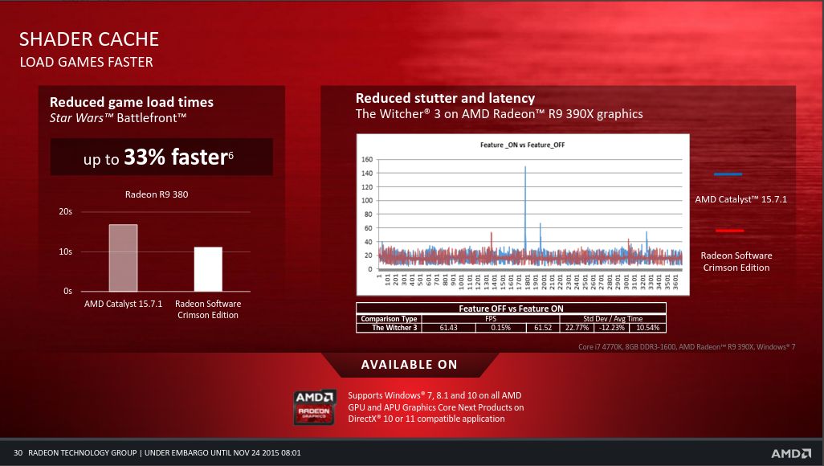Click the AMD logo in the footer
Viewport: 824px width, 466px height.
point(791,453)
